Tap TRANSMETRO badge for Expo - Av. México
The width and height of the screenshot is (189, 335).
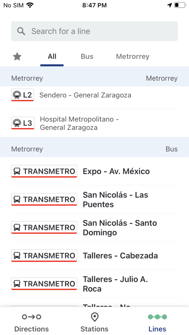44,171
